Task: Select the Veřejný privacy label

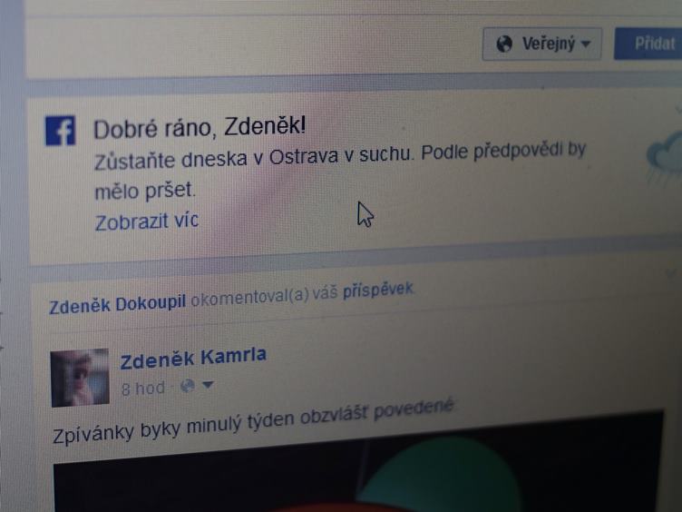Action: (x=549, y=44)
